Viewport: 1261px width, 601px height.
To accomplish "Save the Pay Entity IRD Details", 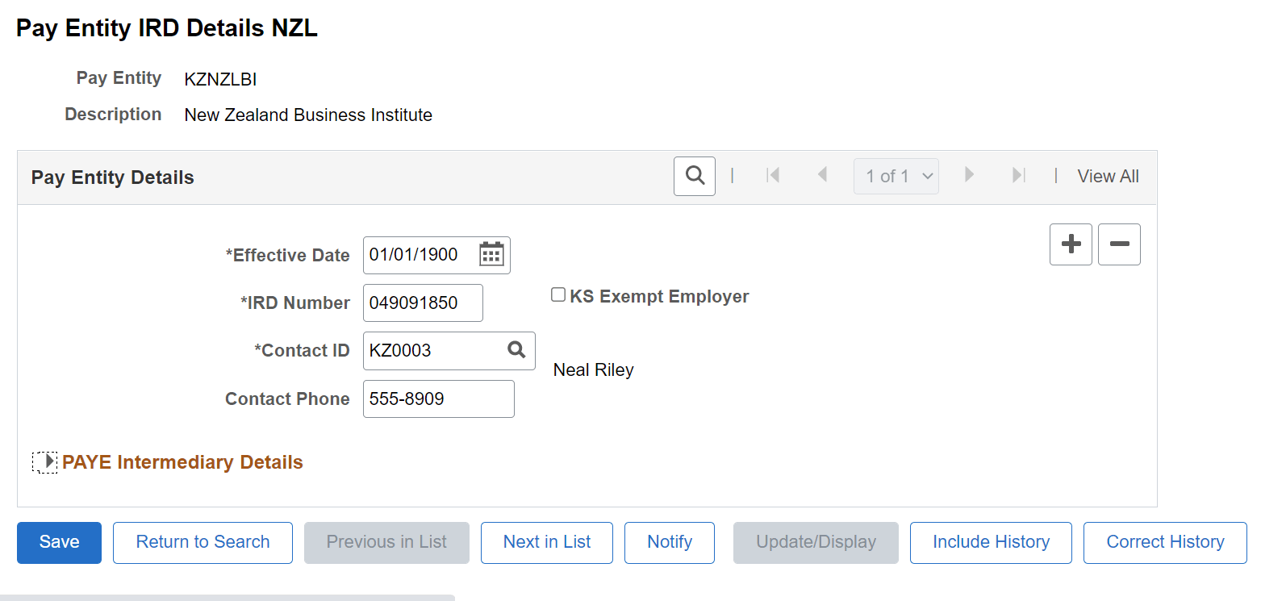I will point(58,542).
